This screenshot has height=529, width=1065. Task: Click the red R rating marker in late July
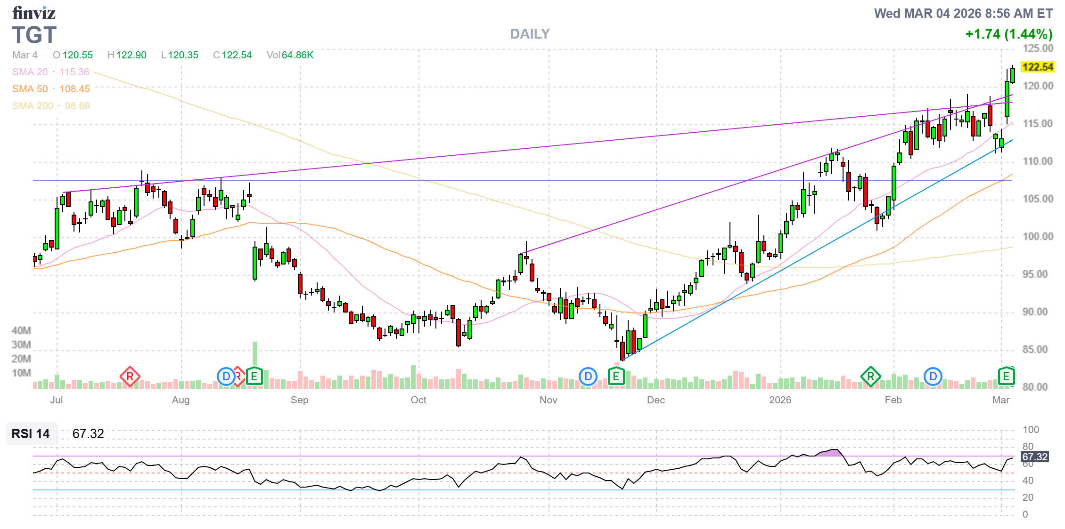tap(130, 377)
